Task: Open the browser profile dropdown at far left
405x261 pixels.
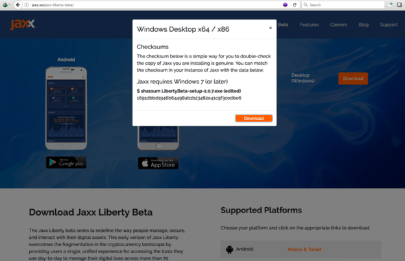Action: (6, 5)
